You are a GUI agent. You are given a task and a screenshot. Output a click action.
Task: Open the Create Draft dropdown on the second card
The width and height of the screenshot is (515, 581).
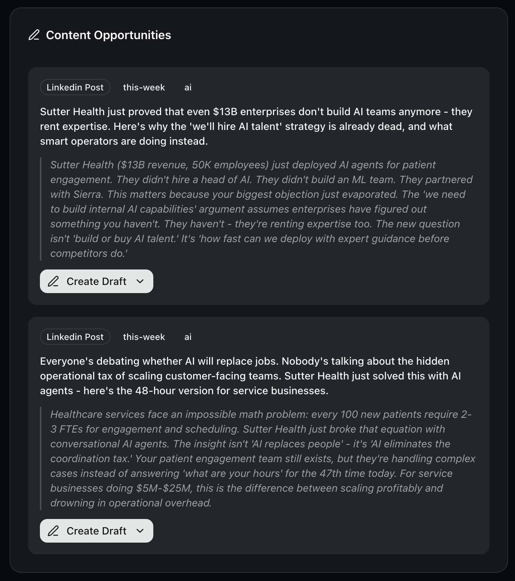coord(140,531)
